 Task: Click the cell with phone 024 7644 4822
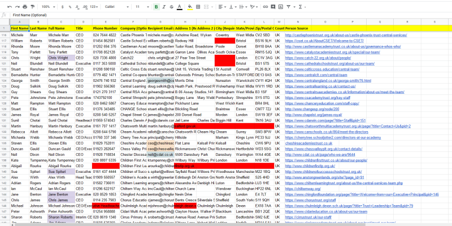coord(106,35)
